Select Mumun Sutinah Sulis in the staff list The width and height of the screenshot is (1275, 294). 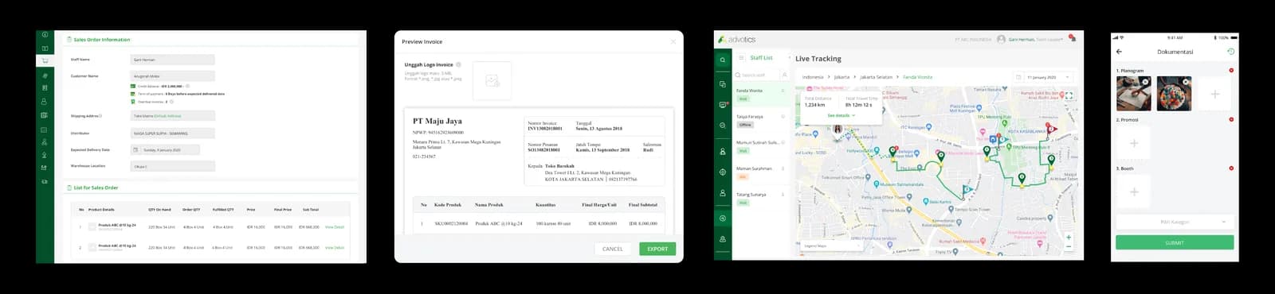point(761,146)
